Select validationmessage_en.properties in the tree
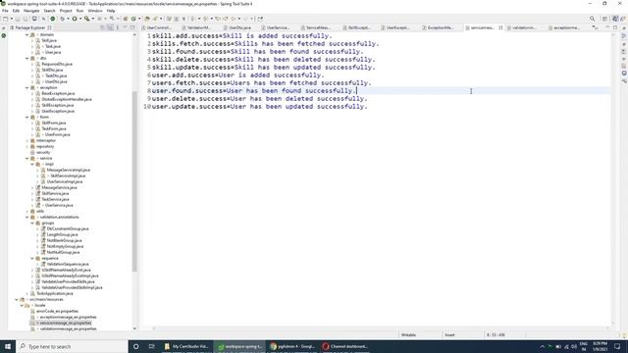The height and width of the screenshot is (353, 628). [68, 329]
